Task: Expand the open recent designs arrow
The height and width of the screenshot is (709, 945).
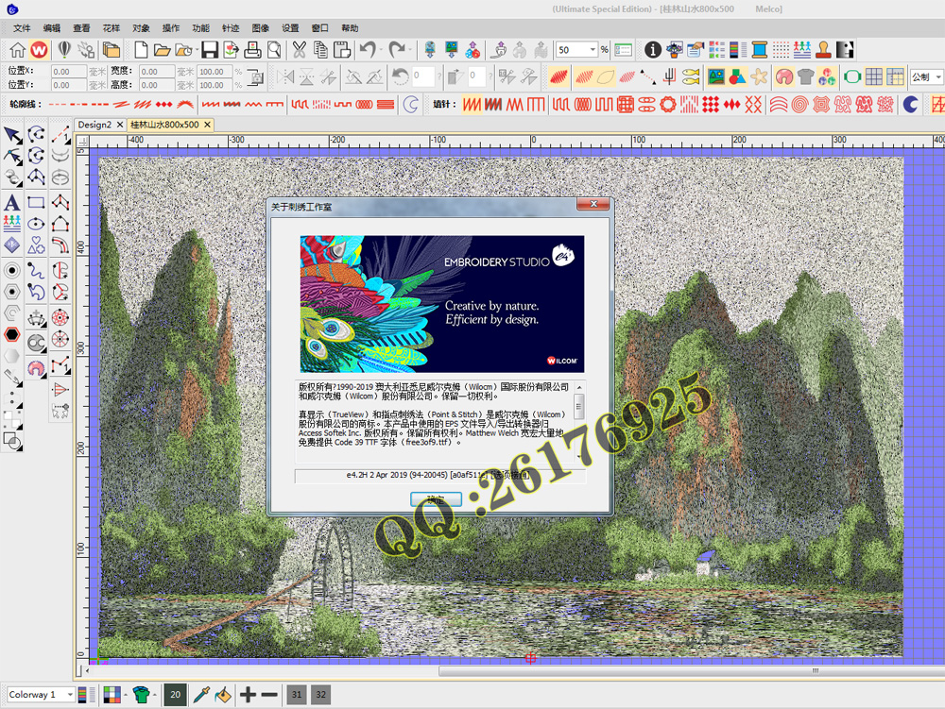Action: [198, 51]
